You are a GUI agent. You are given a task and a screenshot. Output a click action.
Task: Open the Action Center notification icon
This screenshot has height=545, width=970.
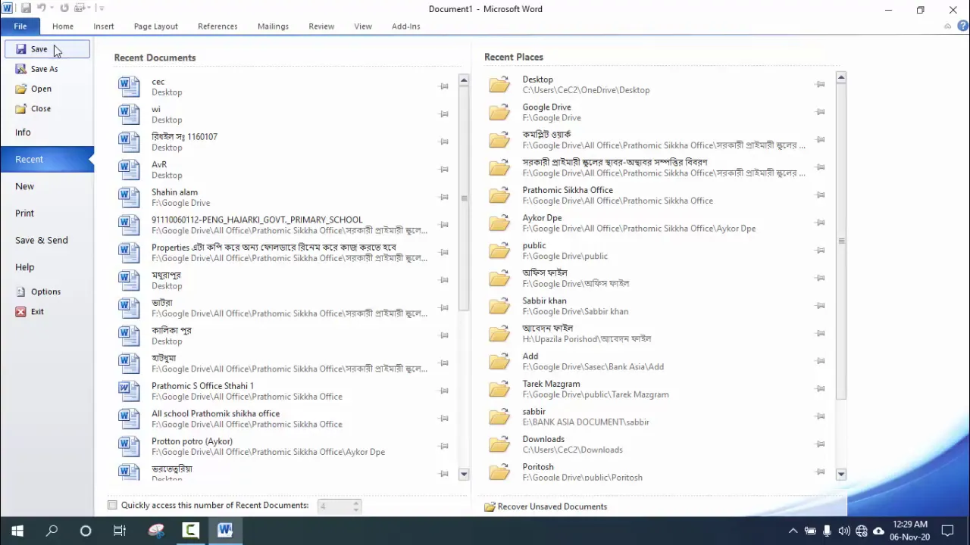(947, 531)
